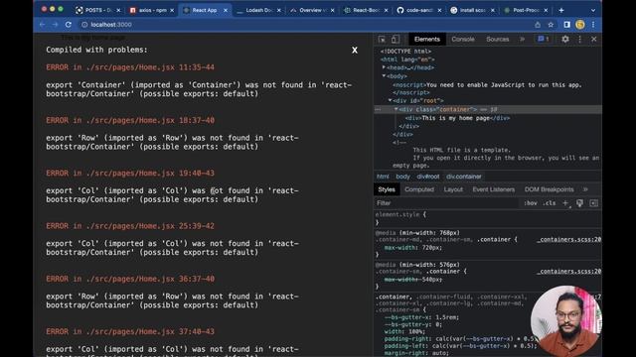Open the DOM Breakpoints sub-tab
The image size is (636, 357).
549,189
